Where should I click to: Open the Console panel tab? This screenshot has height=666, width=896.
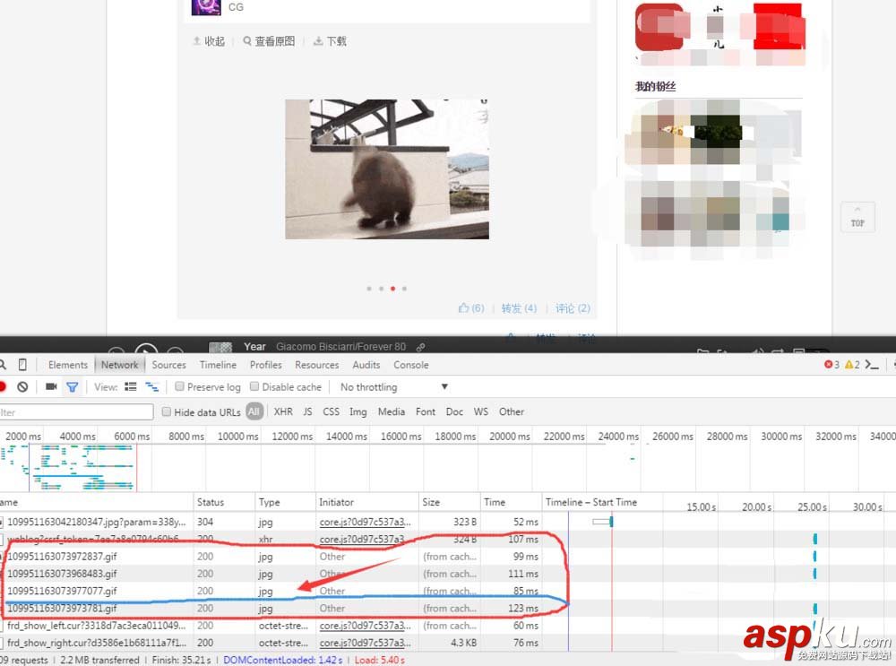point(410,365)
